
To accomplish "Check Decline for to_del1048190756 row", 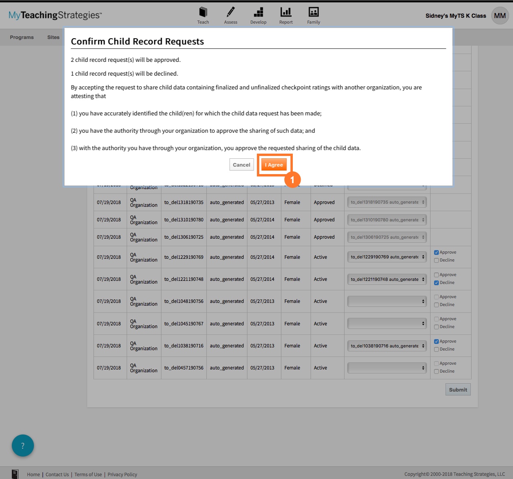I will (x=436, y=305).
